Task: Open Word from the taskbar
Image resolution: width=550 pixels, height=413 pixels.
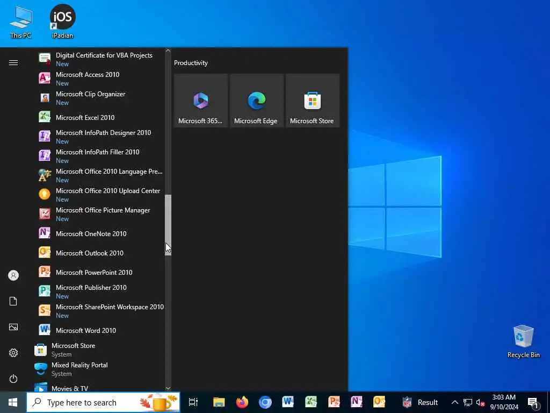Action: click(x=288, y=402)
